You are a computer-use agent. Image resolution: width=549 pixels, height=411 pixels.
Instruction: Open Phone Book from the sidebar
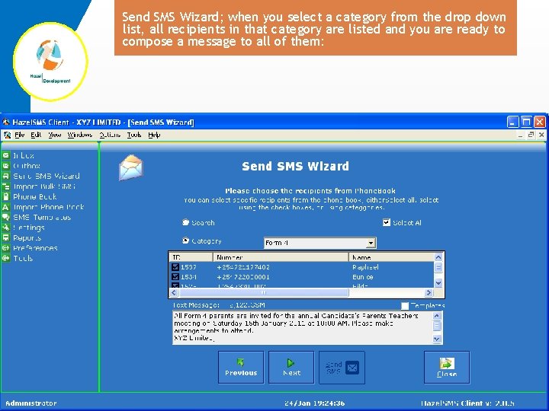pos(34,197)
